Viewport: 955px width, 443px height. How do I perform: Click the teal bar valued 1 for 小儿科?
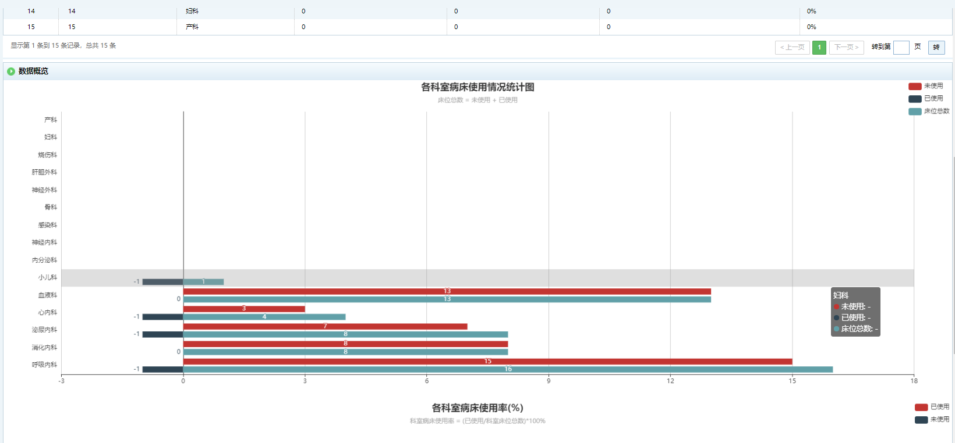click(204, 282)
